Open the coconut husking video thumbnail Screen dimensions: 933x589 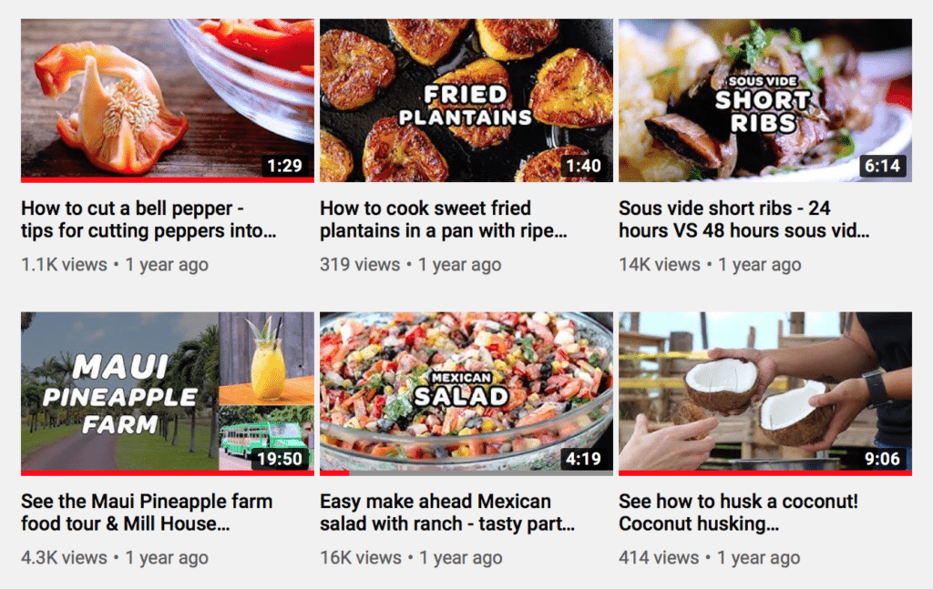pyautogui.click(x=765, y=393)
